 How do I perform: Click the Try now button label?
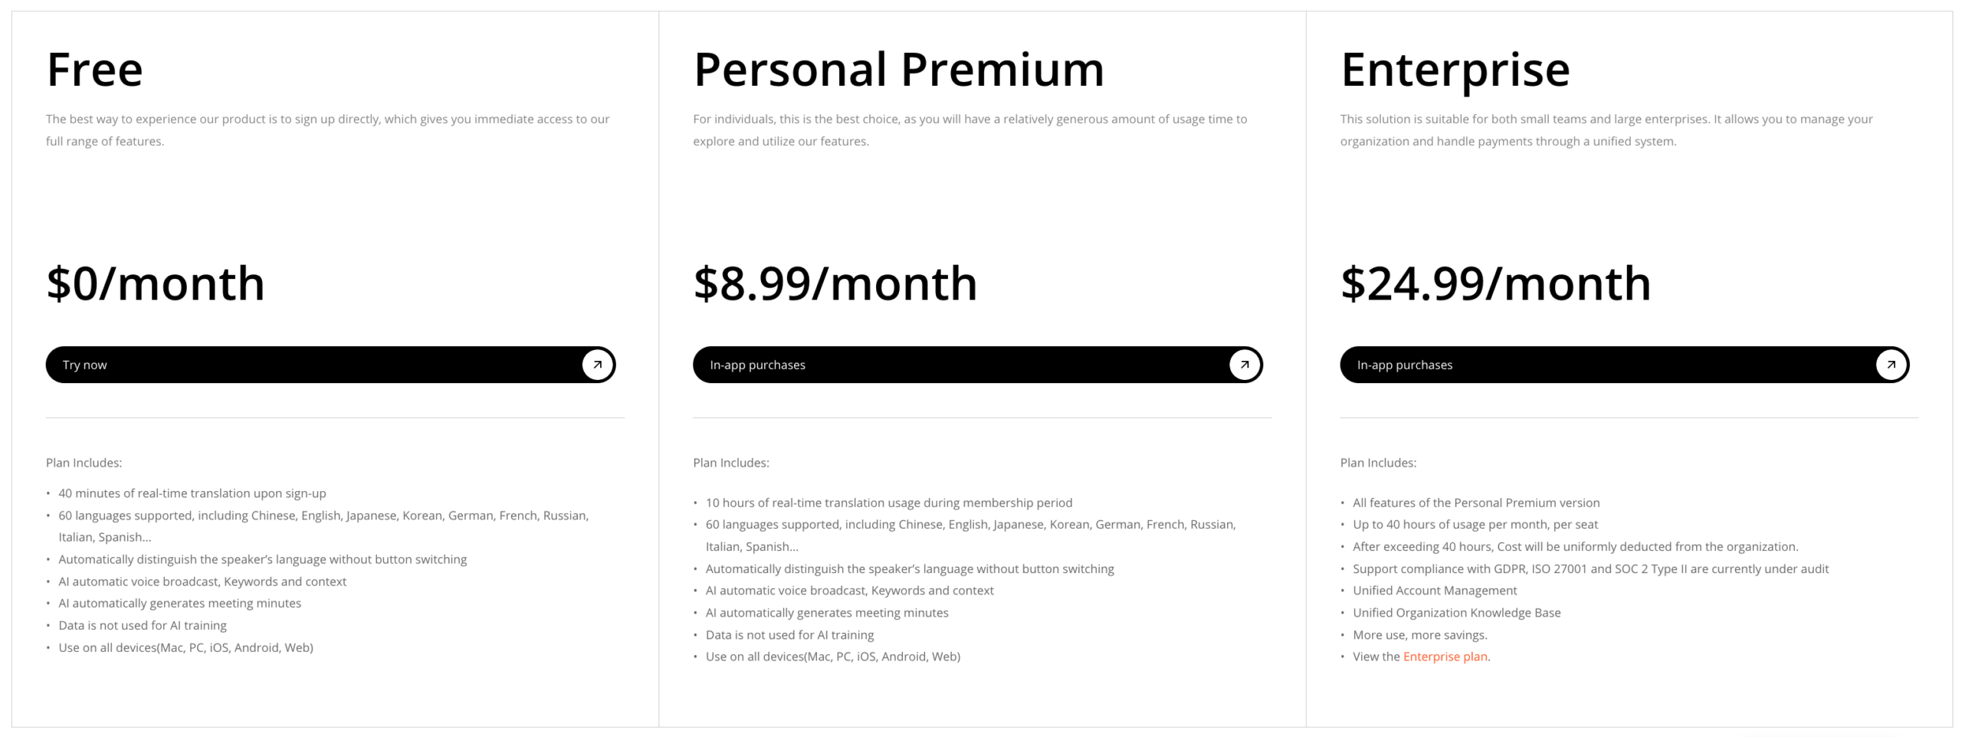pyautogui.click(x=84, y=365)
